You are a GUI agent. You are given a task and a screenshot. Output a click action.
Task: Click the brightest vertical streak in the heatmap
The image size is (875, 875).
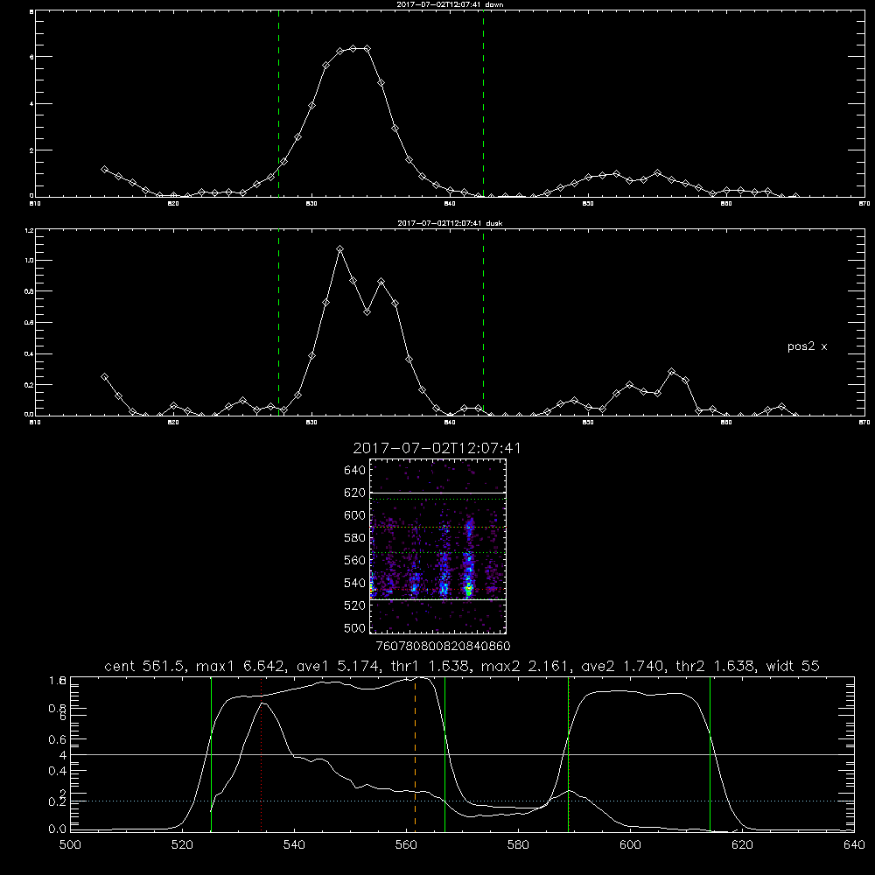click(469, 570)
